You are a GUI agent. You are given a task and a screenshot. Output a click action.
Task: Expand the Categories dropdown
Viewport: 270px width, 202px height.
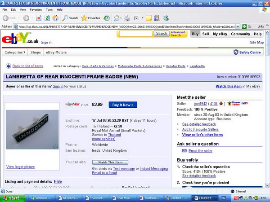15,53
